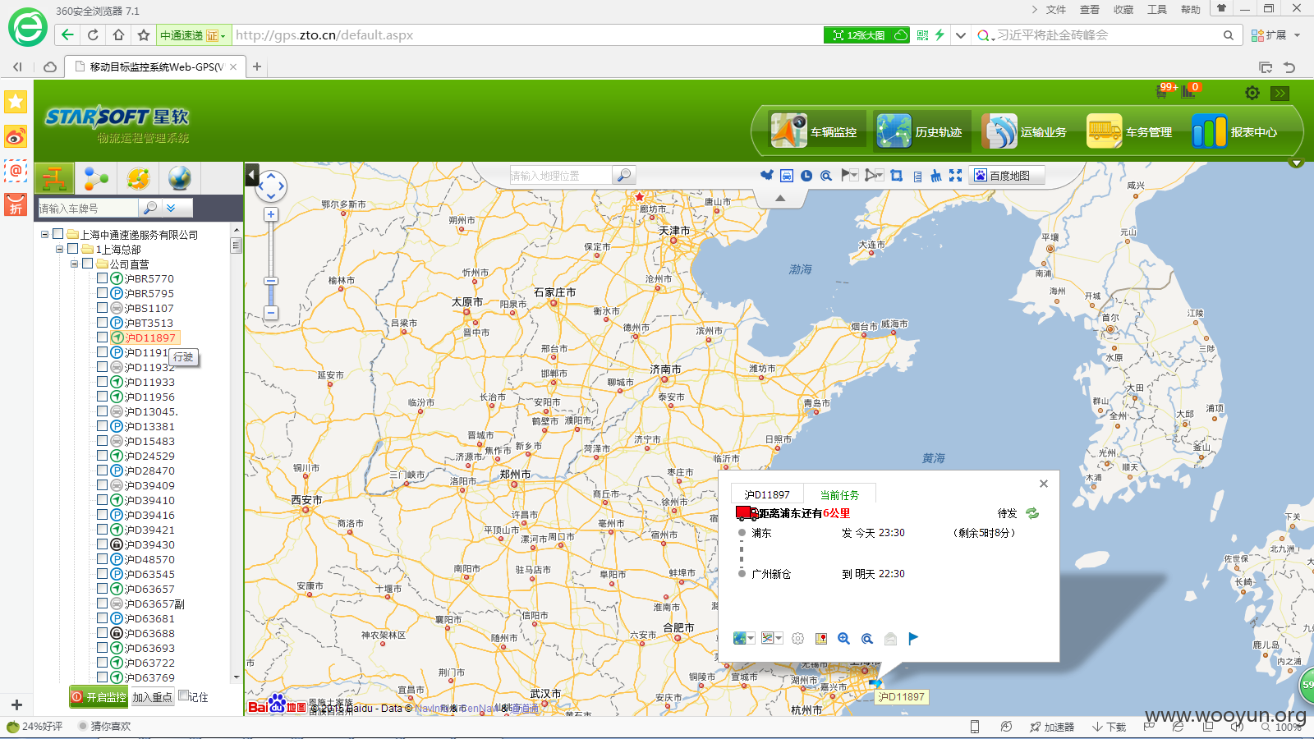Open the browser 工具 menu

tap(1156, 10)
